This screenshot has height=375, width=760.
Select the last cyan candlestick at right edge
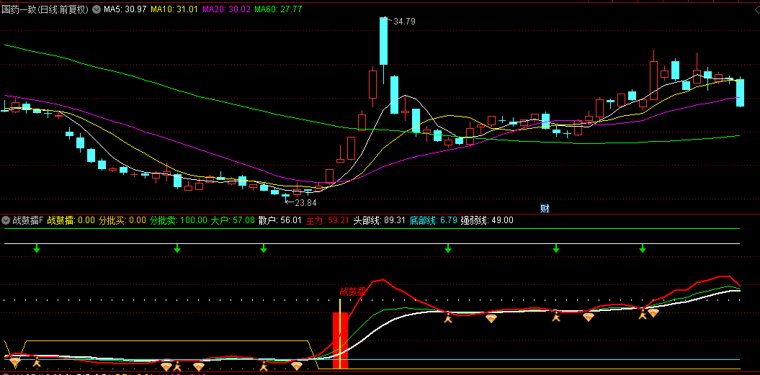pyautogui.click(x=740, y=93)
